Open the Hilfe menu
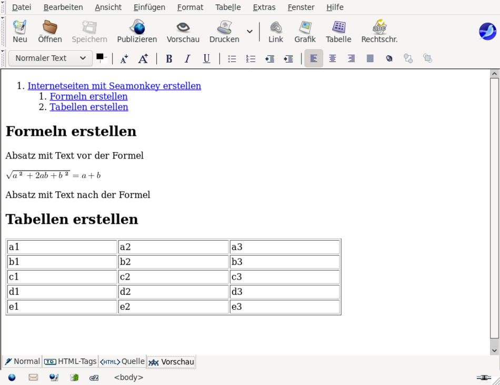Screen dimensions: 500x385 click(335, 7)
